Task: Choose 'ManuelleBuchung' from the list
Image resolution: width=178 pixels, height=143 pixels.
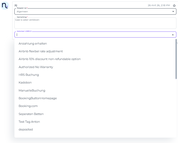Action: pos(32,90)
